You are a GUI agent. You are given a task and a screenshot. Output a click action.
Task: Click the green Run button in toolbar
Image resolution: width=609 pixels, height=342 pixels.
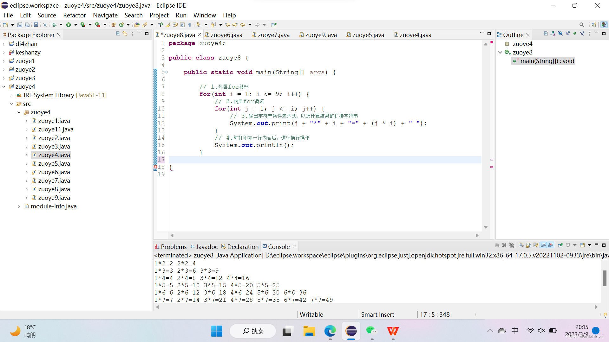click(x=68, y=25)
